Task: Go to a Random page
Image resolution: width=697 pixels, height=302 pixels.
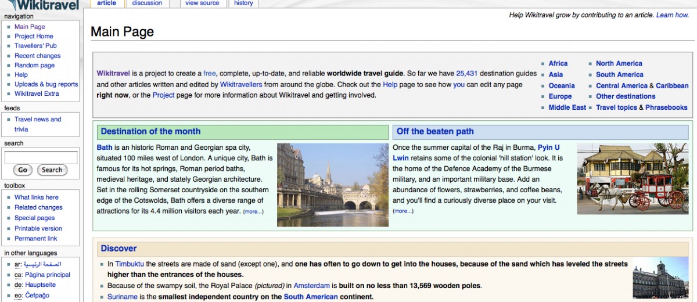Action: tap(34, 66)
